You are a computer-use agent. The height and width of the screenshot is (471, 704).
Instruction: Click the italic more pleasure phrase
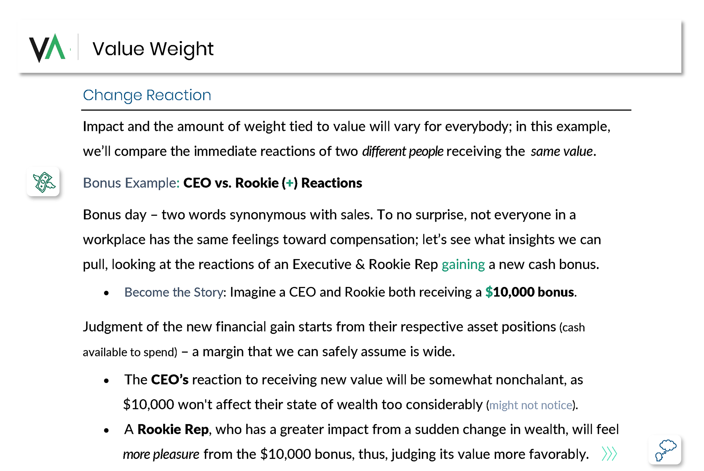[161, 454]
